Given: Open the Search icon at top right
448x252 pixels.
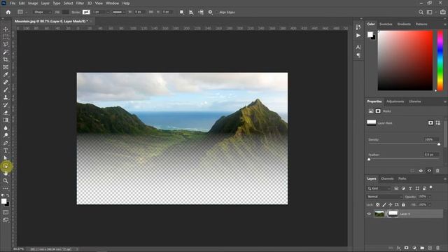Looking at the screenshot, I should [x=421, y=12].
